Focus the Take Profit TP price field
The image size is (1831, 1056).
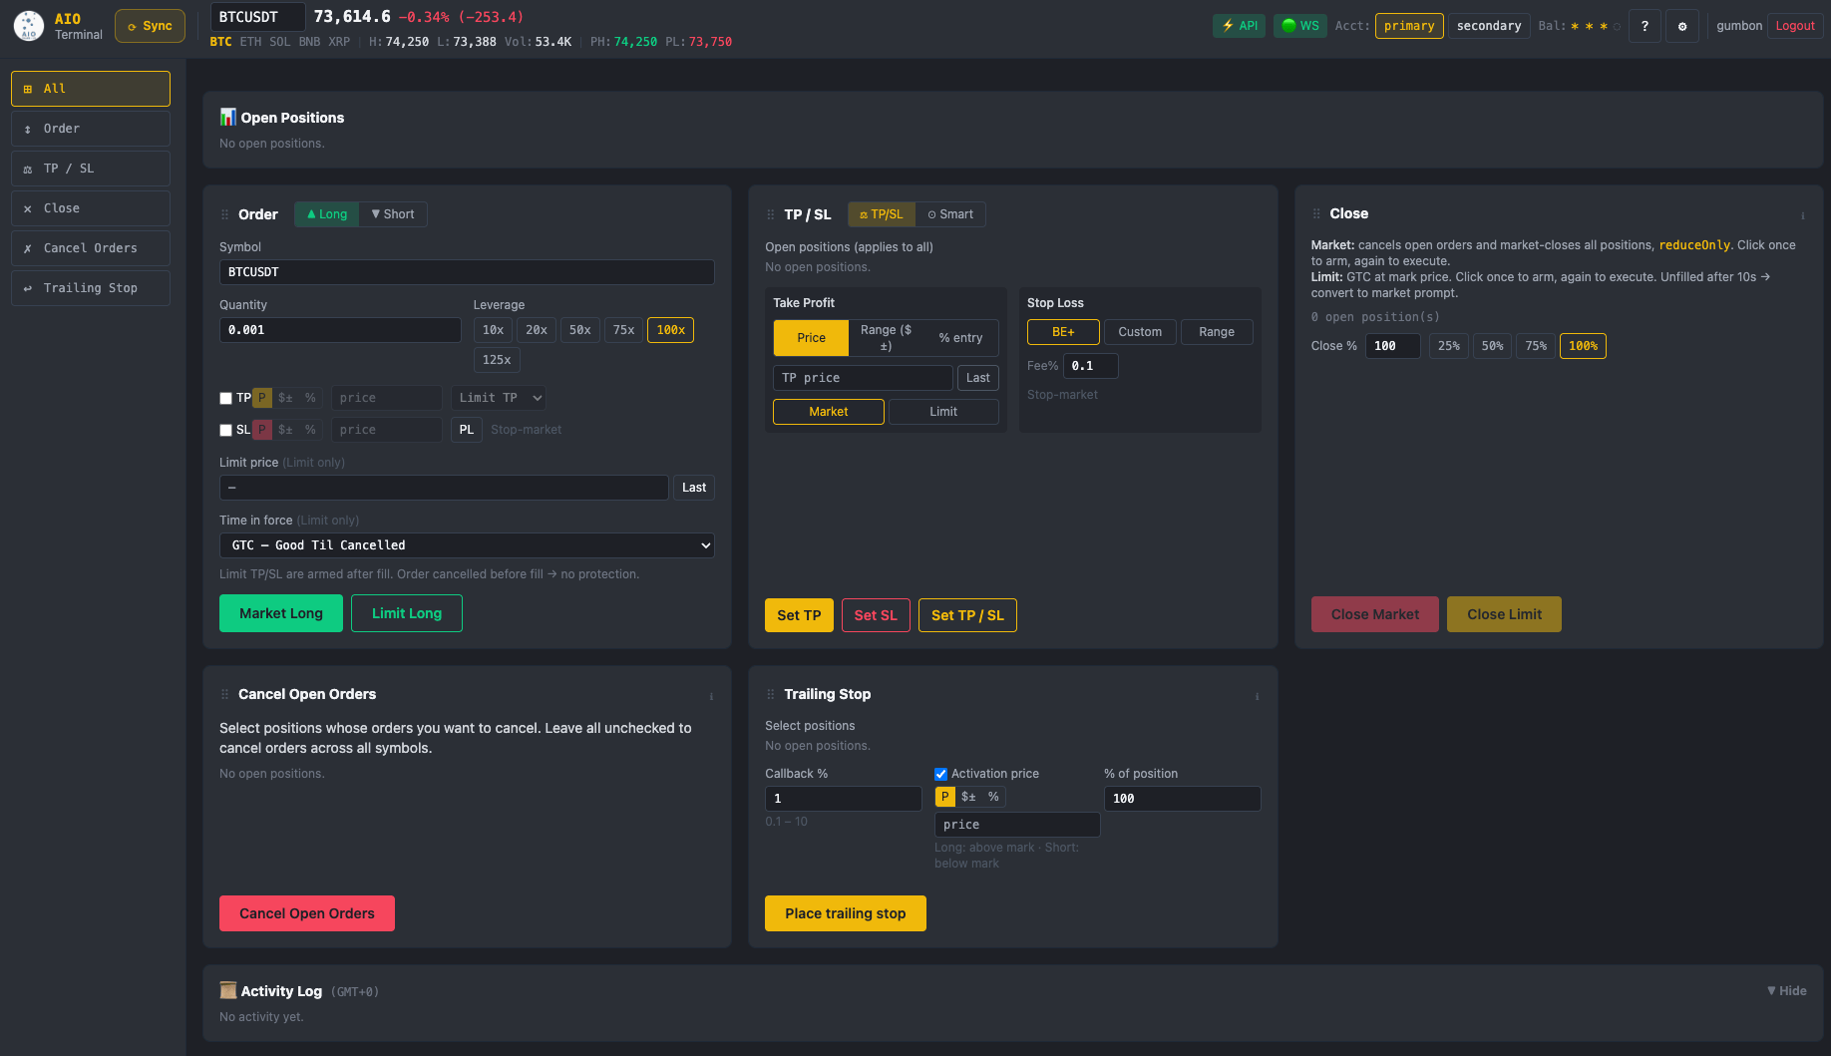(863, 378)
